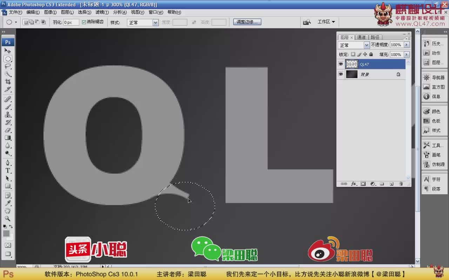Hide the QL47 layer
This screenshot has height=280, width=449.
pyautogui.click(x=341, y=64)
